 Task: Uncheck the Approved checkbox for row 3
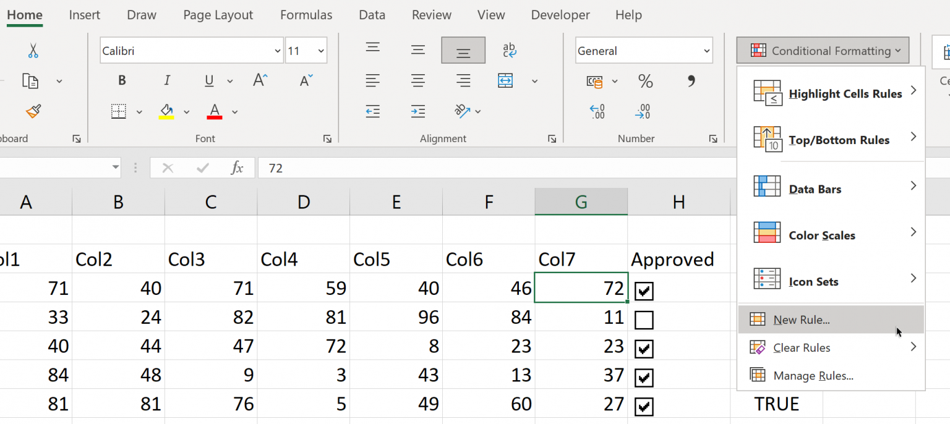(644, 349)
